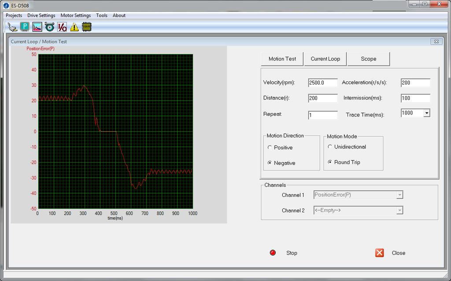
Task: Open the I/O configuration icon
Action: pos(62,27)
